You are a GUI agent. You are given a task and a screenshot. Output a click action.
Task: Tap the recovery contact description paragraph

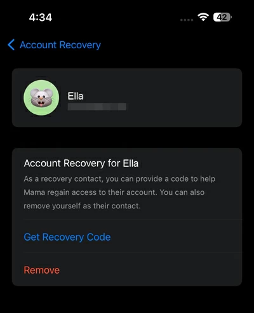[x=119, y=192]
